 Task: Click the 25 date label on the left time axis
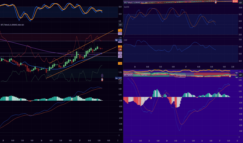[x=3, y=140]
